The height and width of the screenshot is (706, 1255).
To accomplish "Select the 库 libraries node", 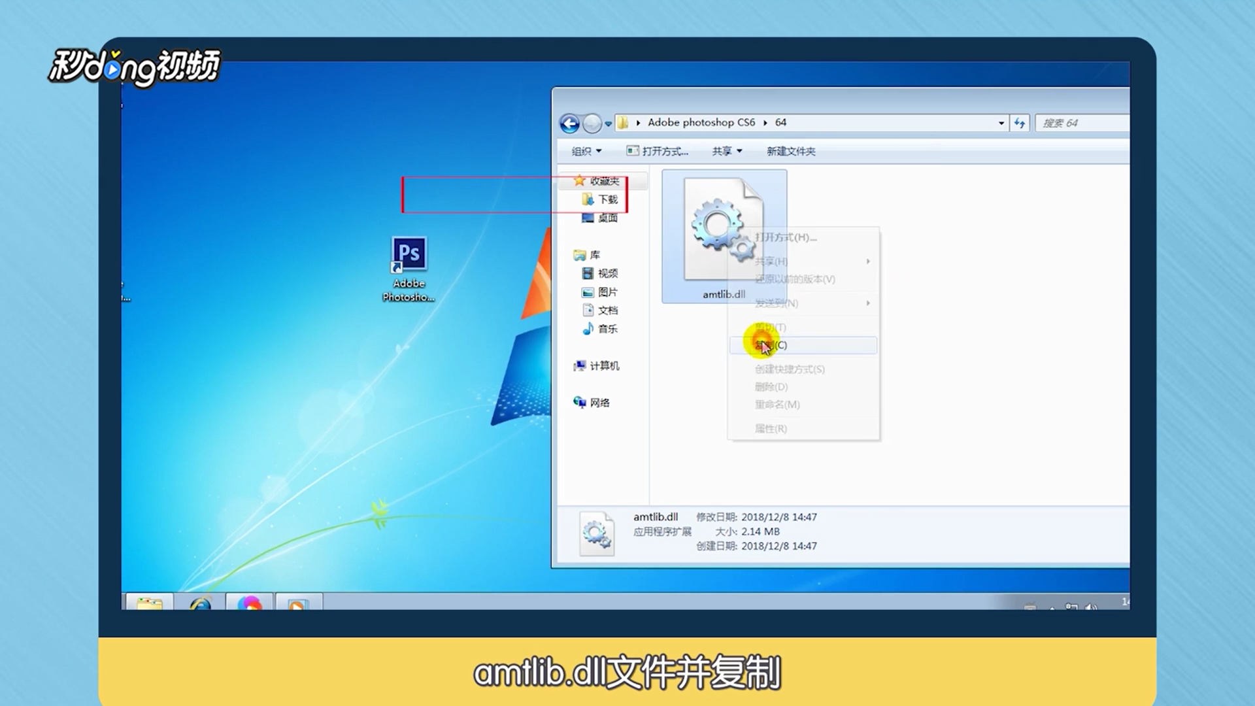I will pos(594,255).
